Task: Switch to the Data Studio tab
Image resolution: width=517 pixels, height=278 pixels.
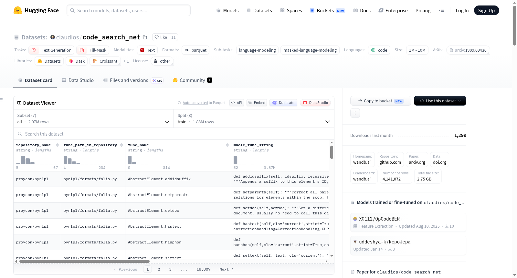Action: click(78, 80)
